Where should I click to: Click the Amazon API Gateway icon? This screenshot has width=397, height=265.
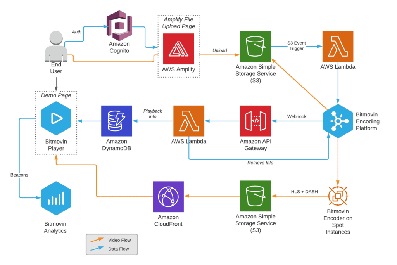(255, 121)
